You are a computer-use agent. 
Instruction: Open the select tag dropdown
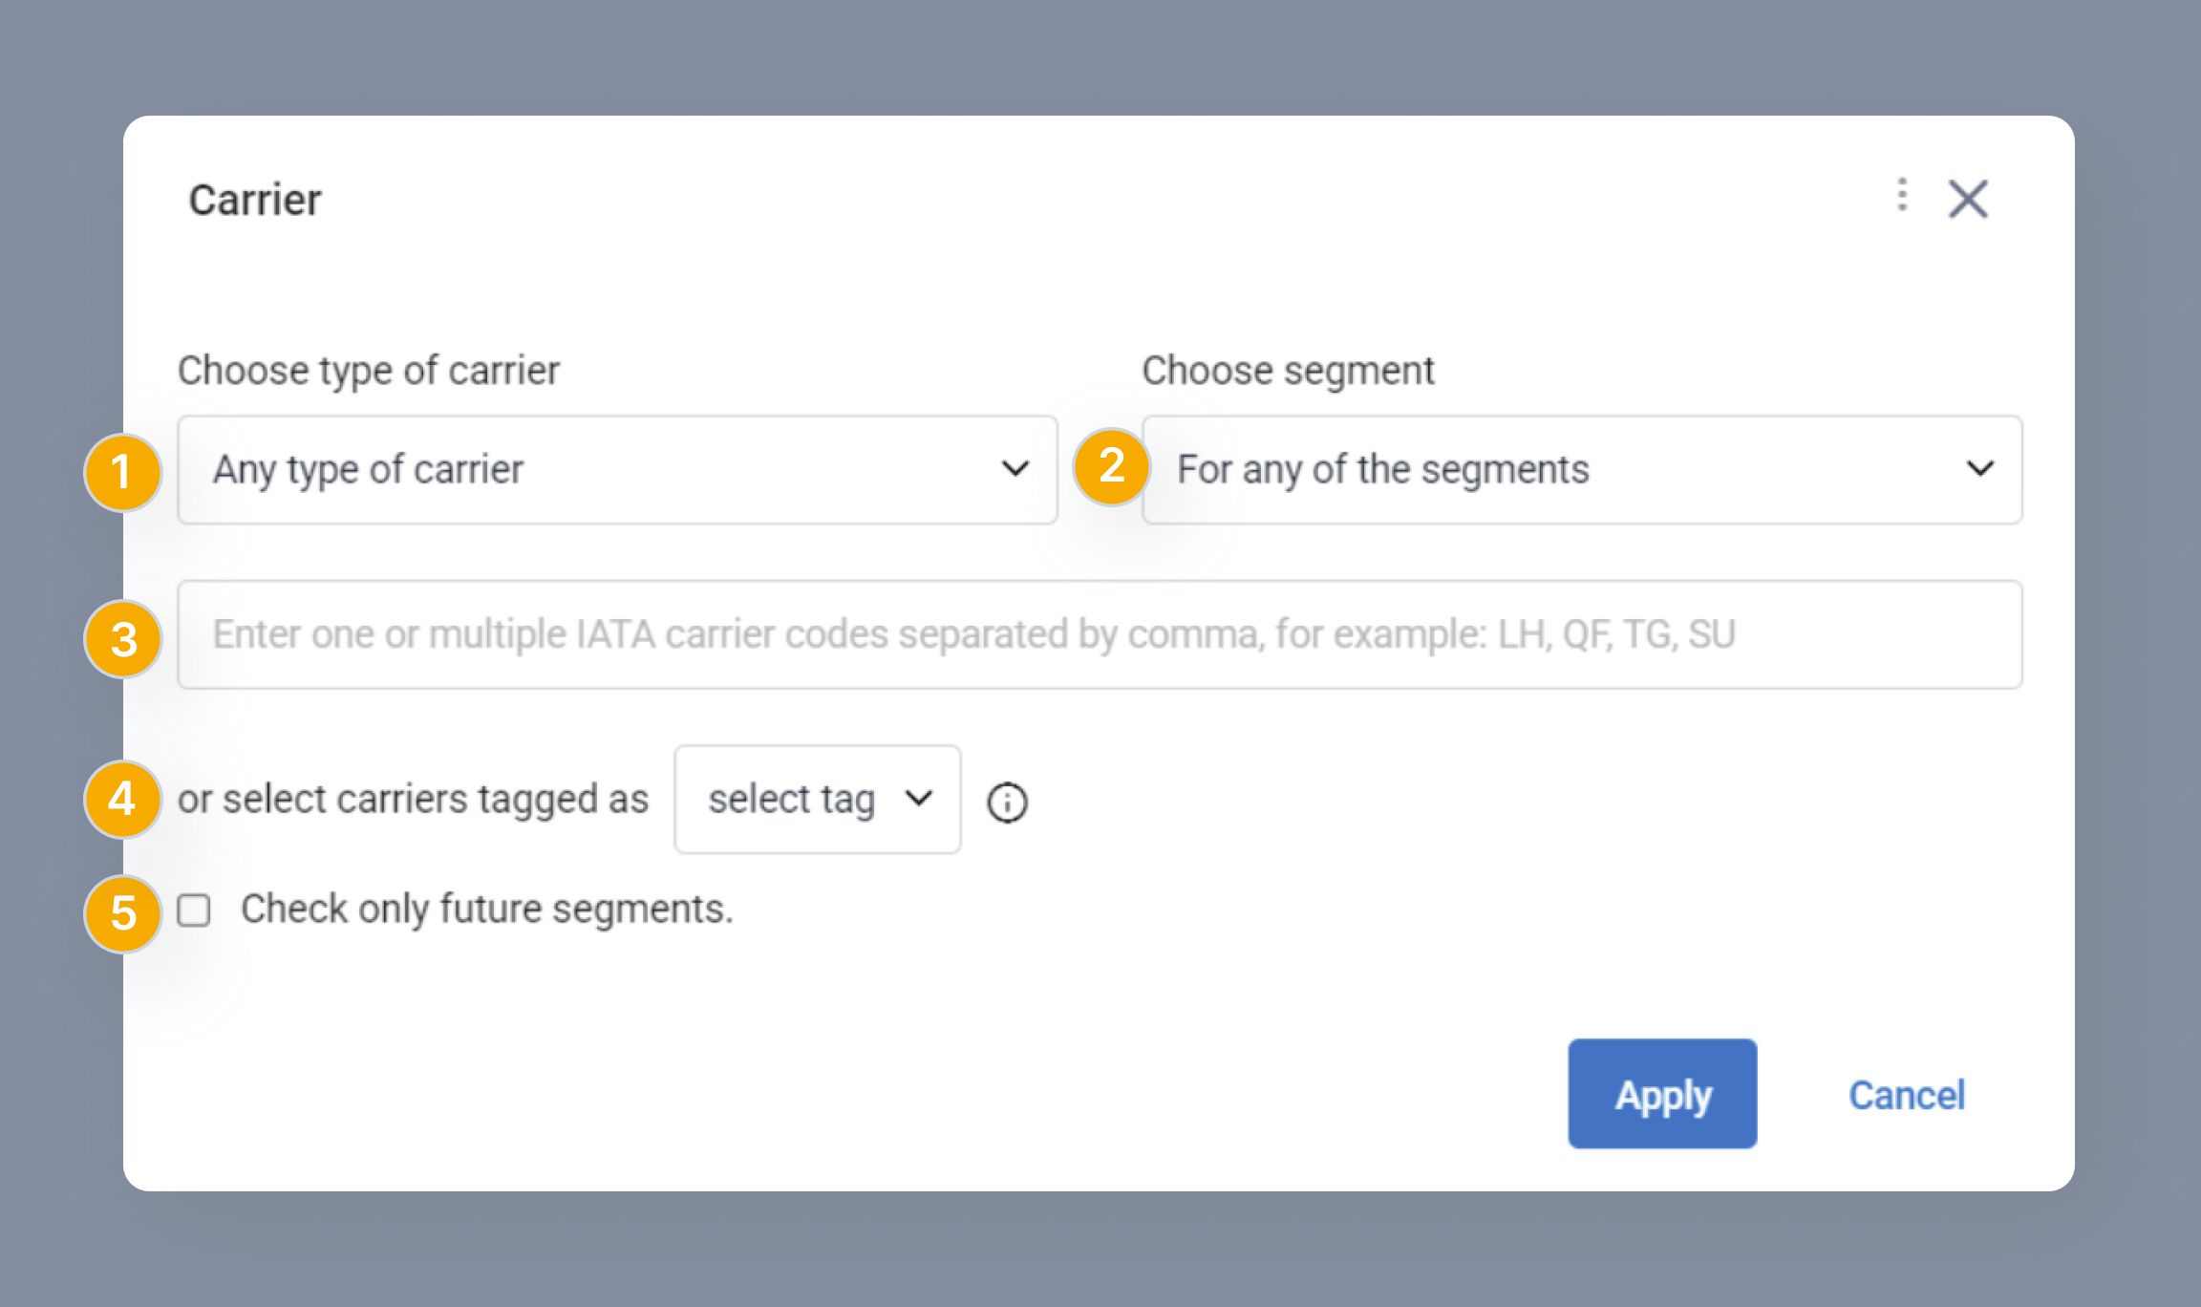[817, 799]
